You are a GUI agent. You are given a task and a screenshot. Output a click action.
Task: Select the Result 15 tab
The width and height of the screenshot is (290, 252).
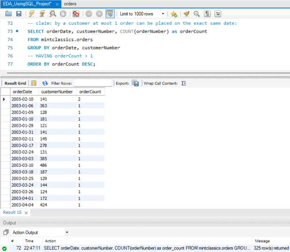(x=12, y=212)
